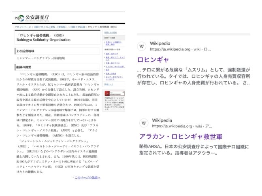Open the 関連リンク sidebar link
This screenshot has width=262, height=196.
(109, 84)
